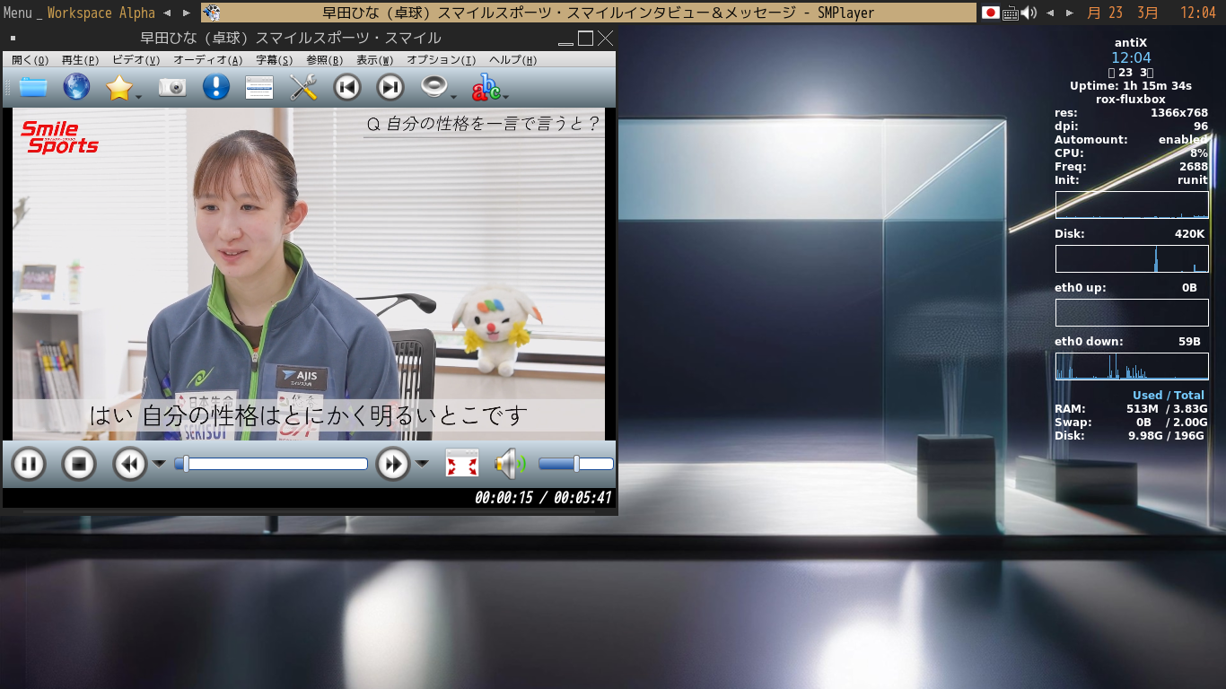This screenshot has width=1226, height=689.
Task: Open a file with the blue folder icon
Action: click(33, 87)
